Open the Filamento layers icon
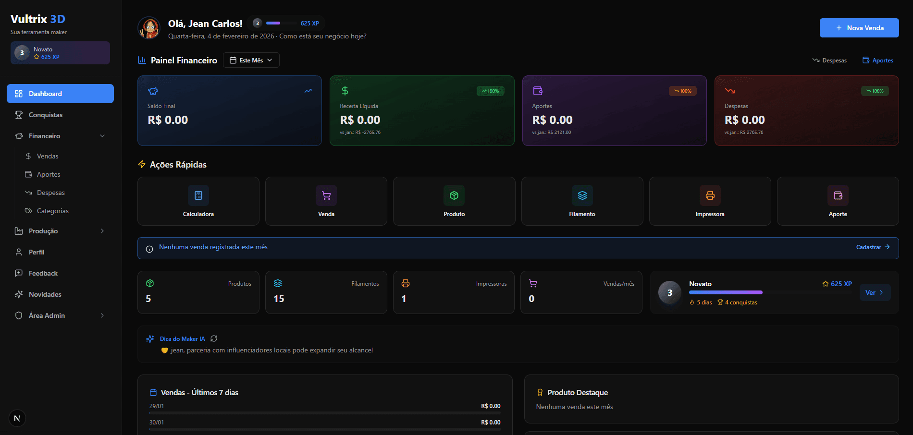Image resolution: width=913 pixels, height=435 pixels. point(582,196)
